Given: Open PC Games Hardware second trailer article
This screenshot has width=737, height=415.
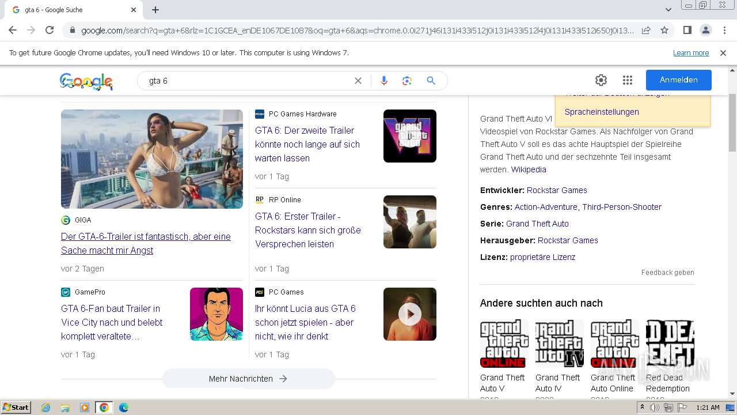Looking at the screenshot, I should click(x=307, y=144).
